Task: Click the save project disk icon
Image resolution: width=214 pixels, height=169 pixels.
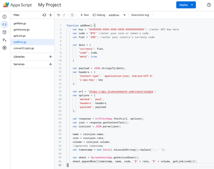Action: (x=72, y=15)
